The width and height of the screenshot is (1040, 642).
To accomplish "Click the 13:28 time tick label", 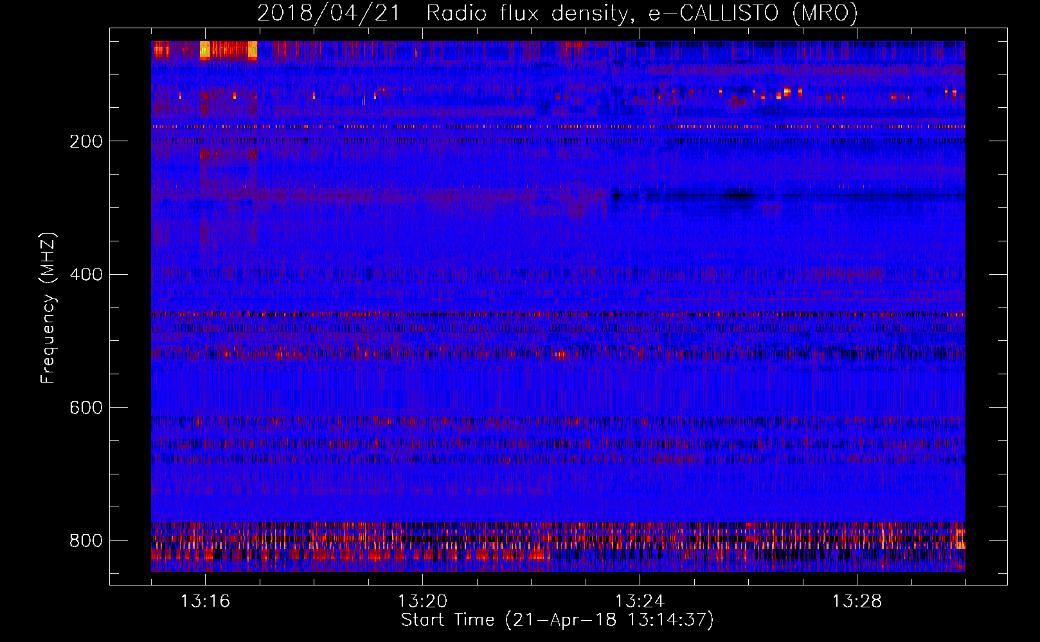I will coord(857,601).
